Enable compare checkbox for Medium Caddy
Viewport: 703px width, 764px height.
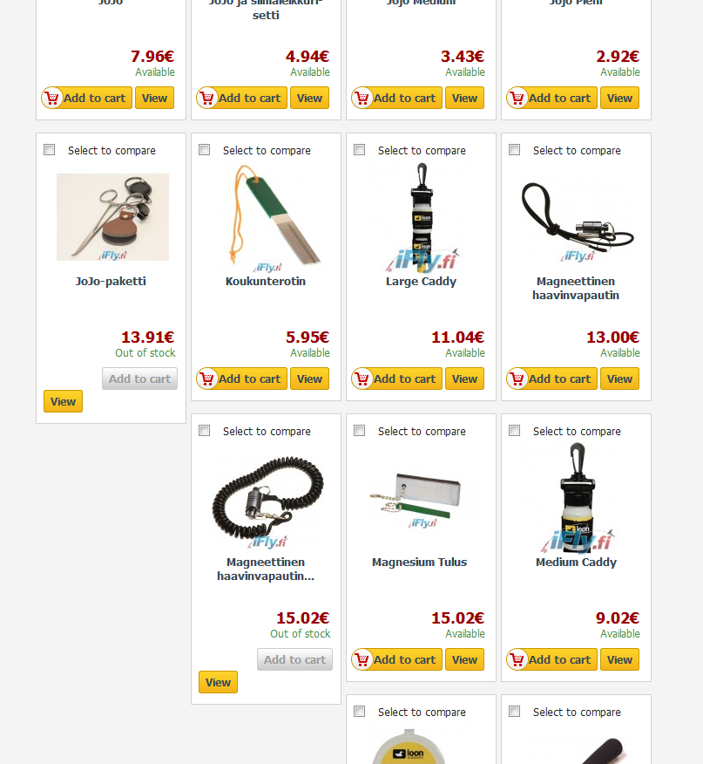coord(514,430)
